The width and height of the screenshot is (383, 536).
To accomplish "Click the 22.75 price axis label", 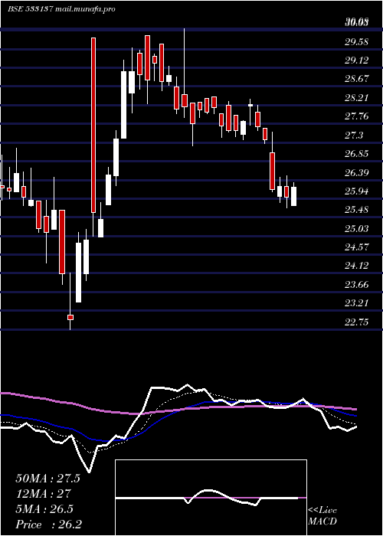I will (356, 322).
